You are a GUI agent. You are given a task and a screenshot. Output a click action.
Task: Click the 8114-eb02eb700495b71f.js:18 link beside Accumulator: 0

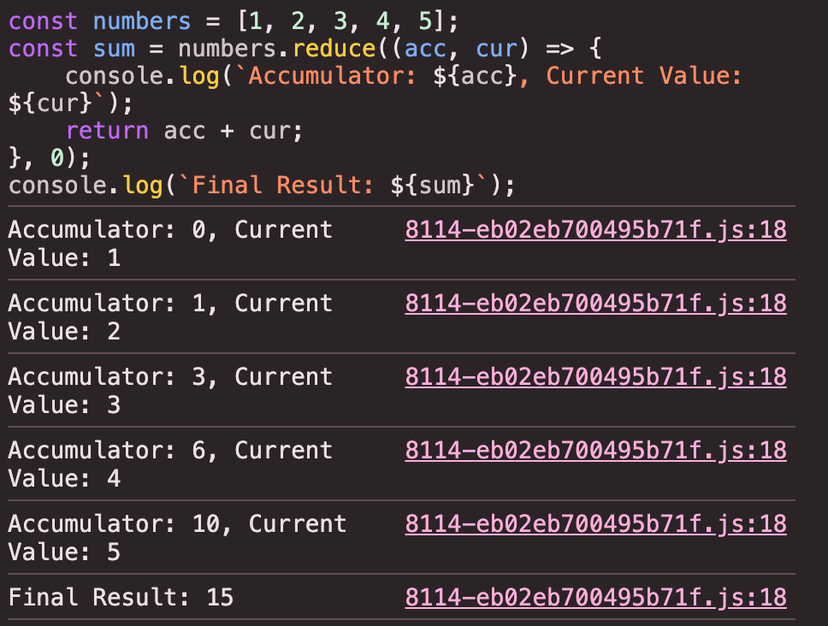pos(594,229)
